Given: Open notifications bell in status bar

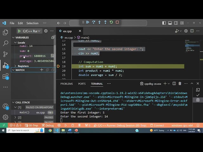Looking at the screenshot, I should pos(198,125).
